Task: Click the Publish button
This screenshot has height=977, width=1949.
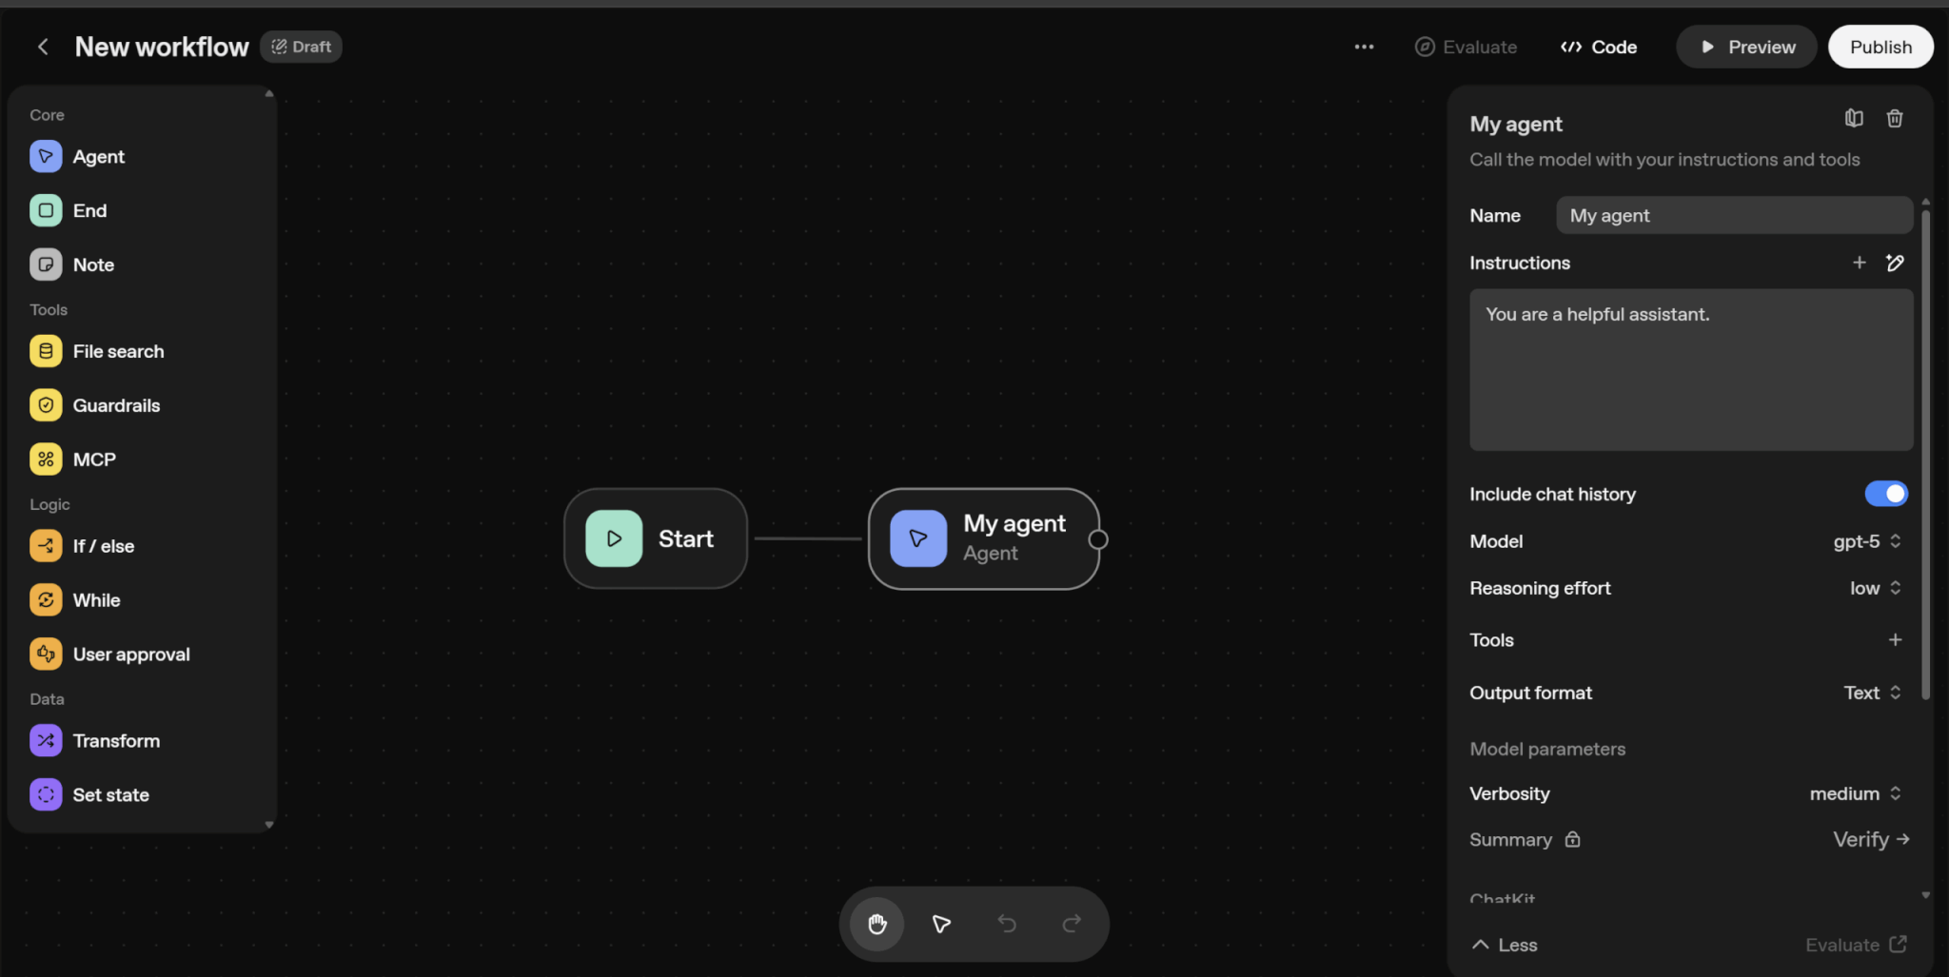Action: (1880, 47)
